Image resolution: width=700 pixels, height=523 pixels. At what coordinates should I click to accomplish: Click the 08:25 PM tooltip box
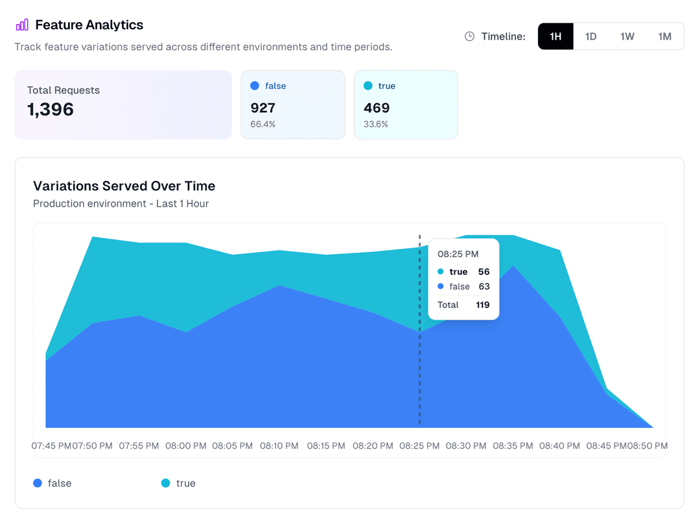pyautogui.click(x=463, y=279)
